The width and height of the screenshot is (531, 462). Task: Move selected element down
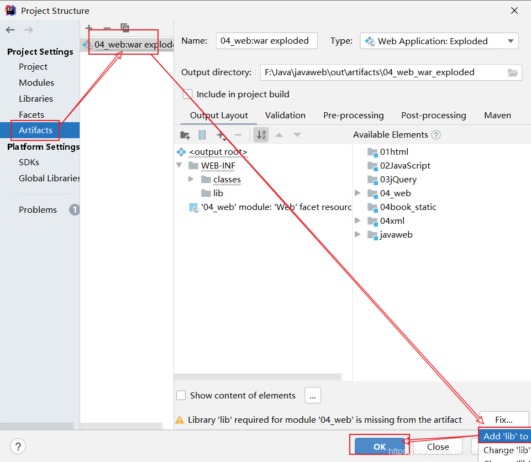(x=297, y=135)
